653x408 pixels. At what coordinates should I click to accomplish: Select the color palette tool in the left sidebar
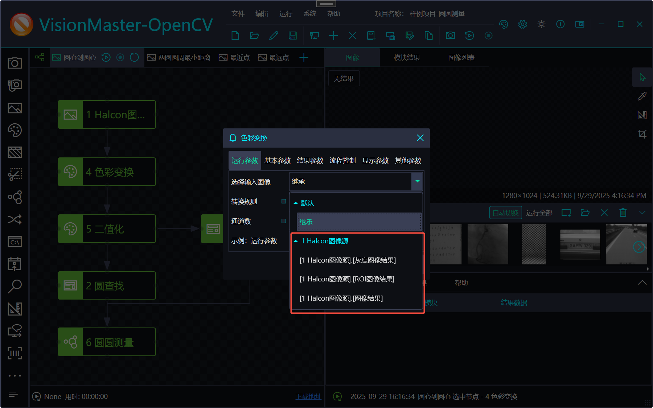[15, 130]
